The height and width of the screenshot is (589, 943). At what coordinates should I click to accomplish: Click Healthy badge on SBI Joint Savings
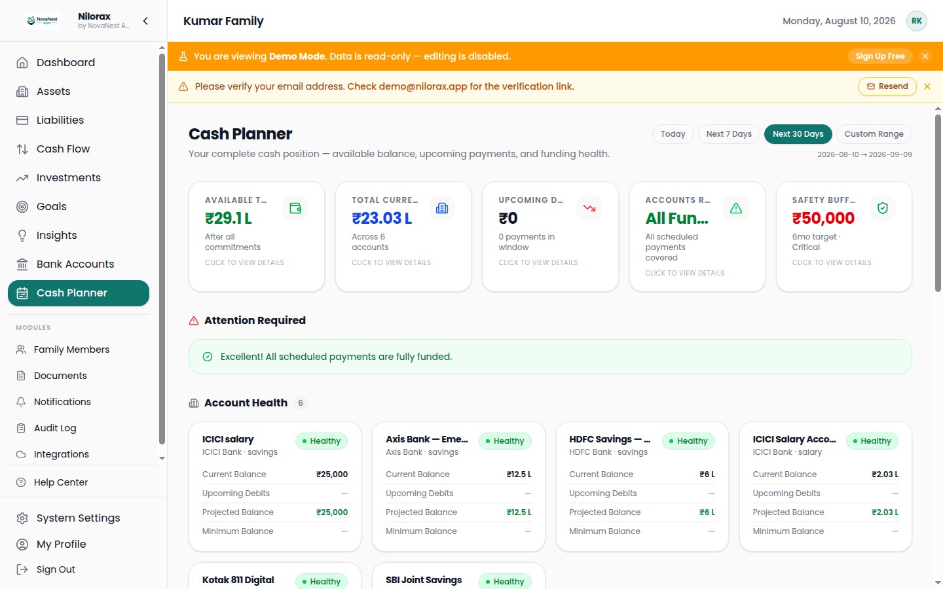[505, 581]
